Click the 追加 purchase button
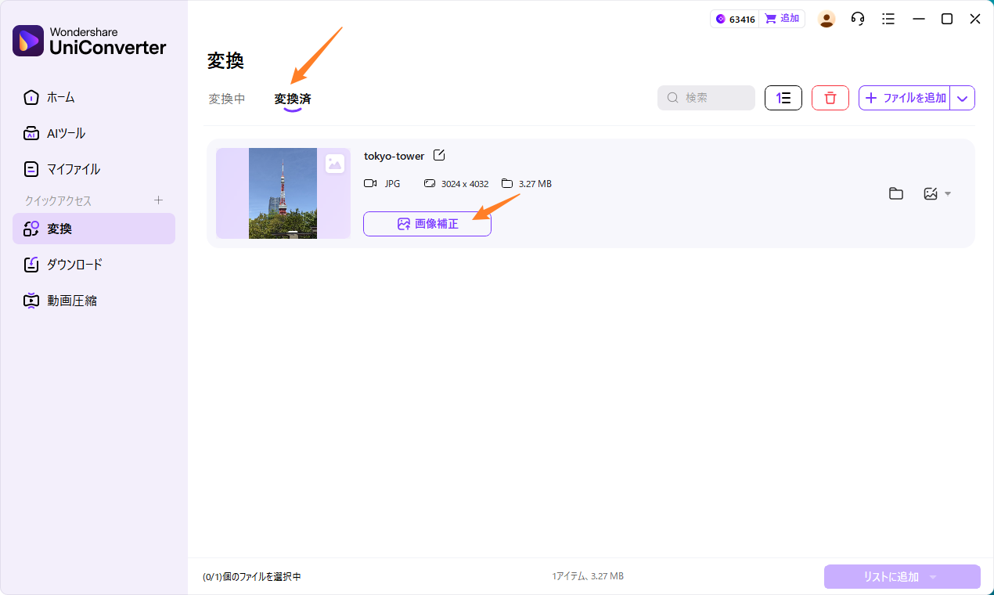Screen dimensions: 994x595 pos(782,17)
